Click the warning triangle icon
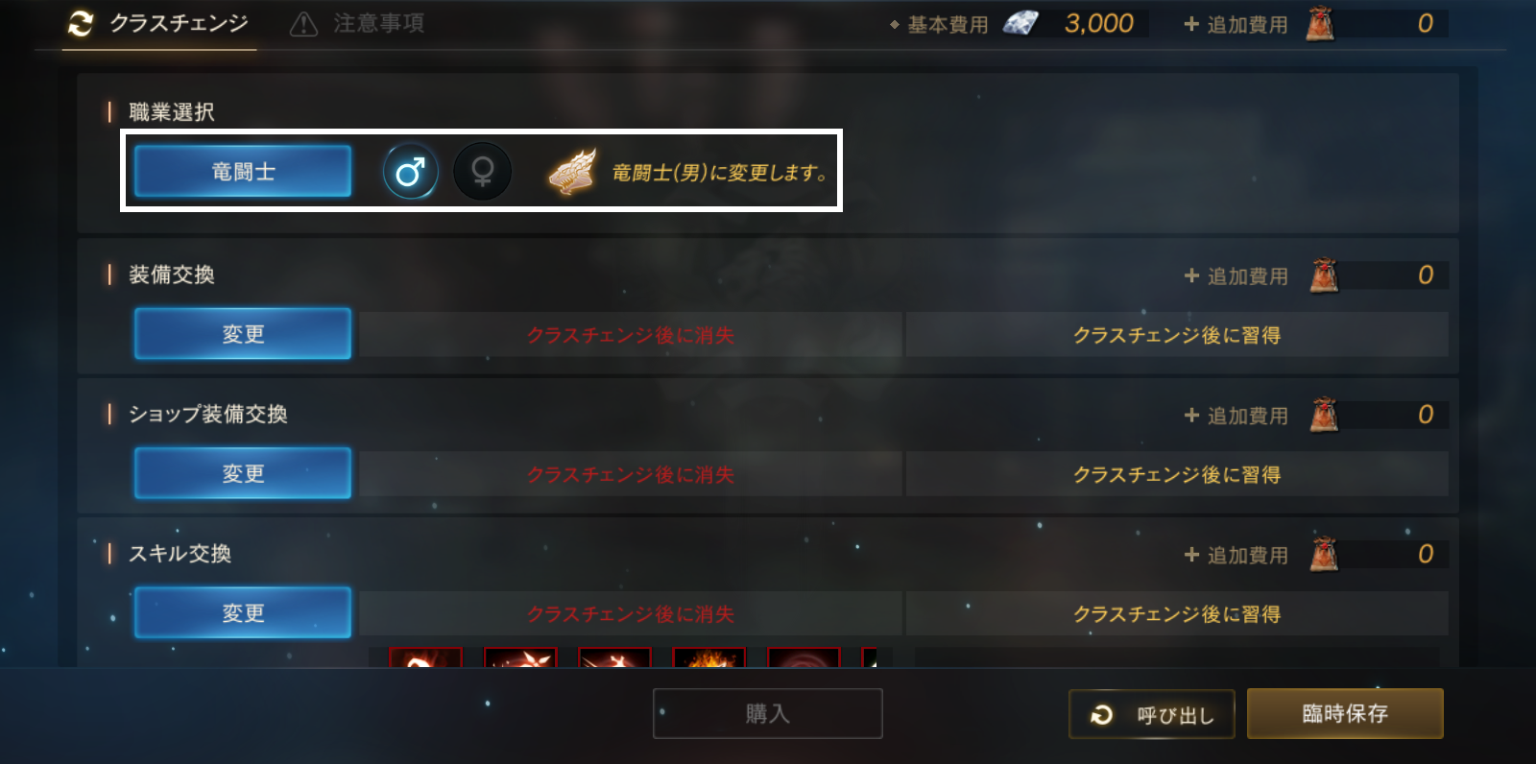The image size is (1536, 764). (x=303, y=24)
